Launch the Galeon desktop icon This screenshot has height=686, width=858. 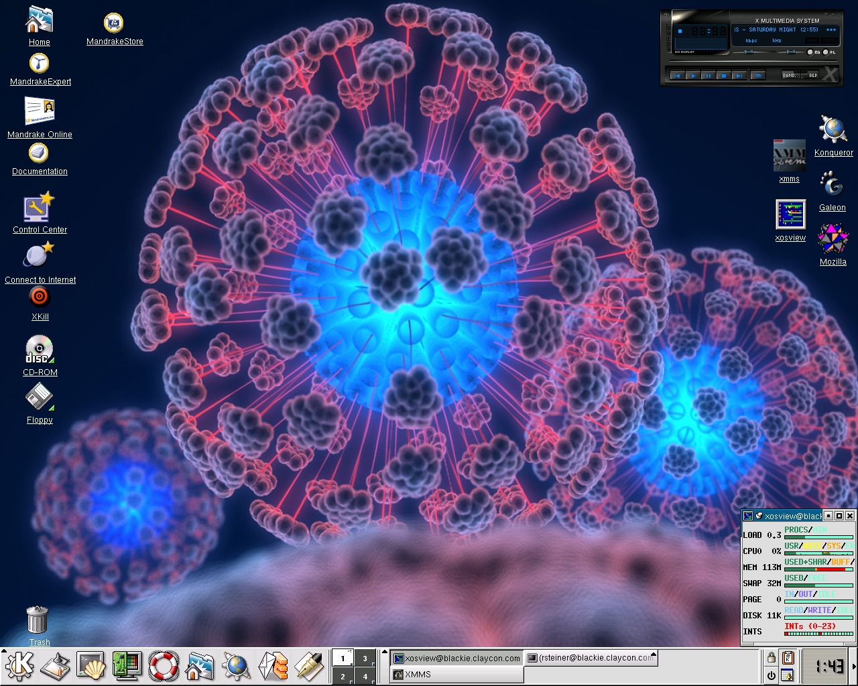click(832, 191)
